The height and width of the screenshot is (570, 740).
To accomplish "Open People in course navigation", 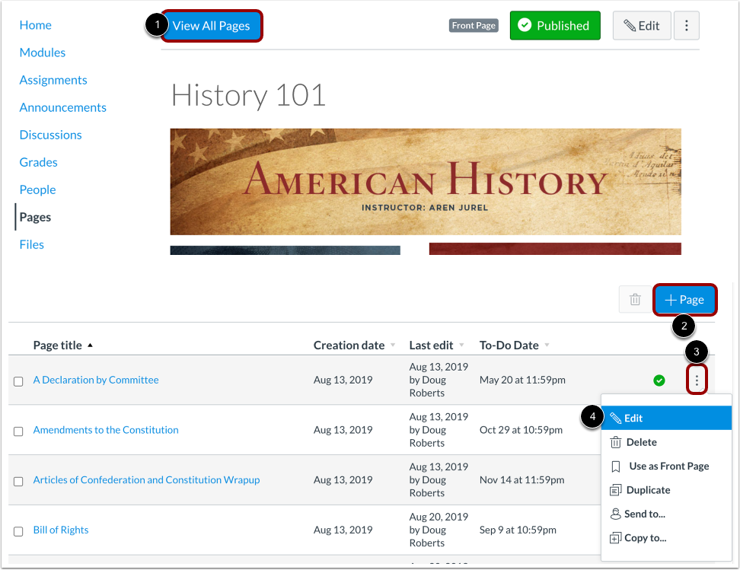I will point(38,189).
